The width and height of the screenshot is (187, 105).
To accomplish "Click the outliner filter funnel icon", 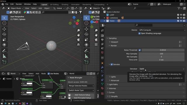I will coord(179,8).
